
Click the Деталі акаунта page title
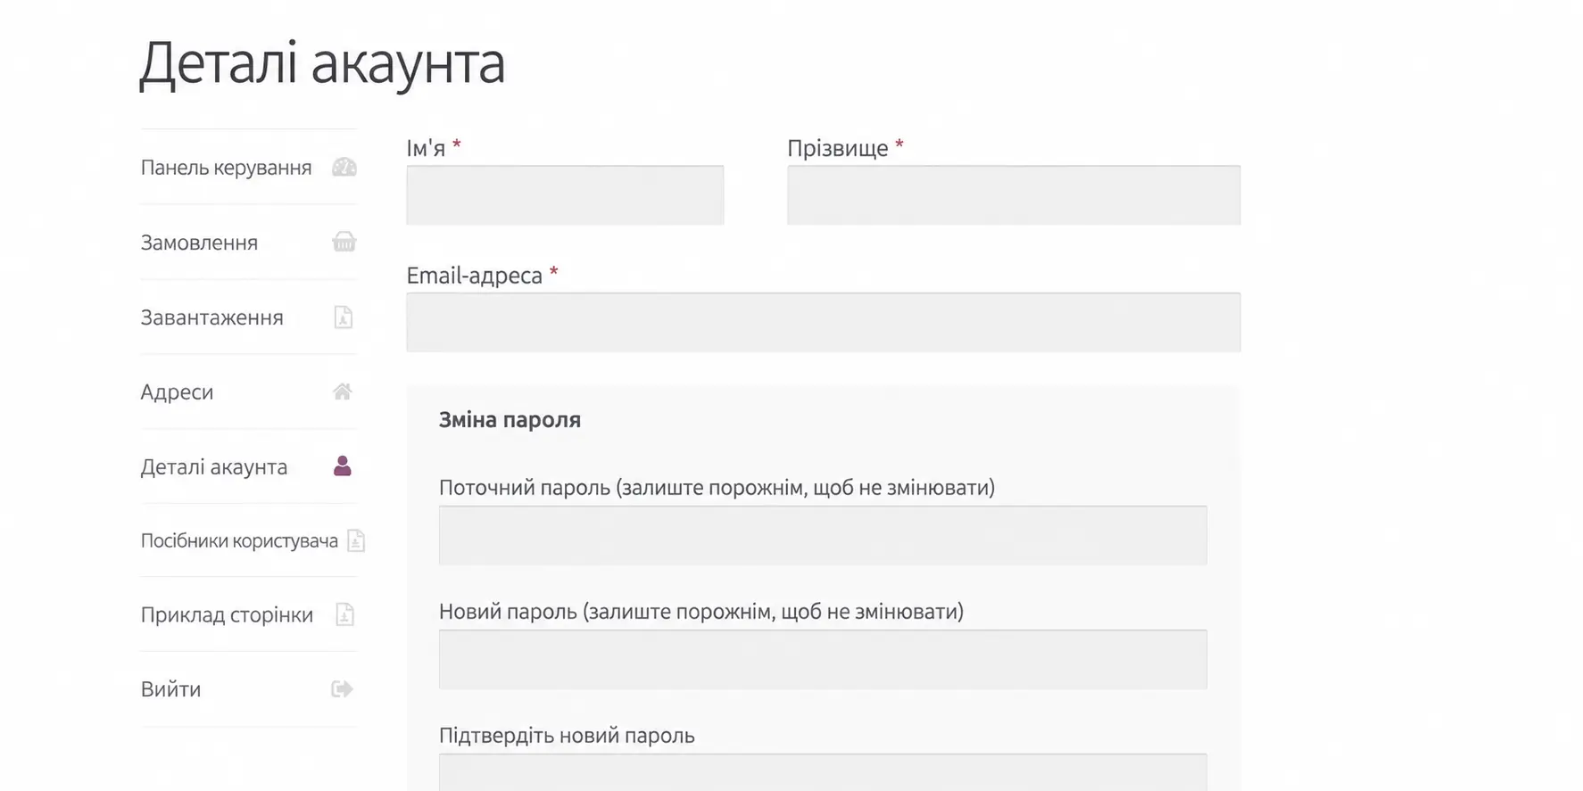[322, 64]
